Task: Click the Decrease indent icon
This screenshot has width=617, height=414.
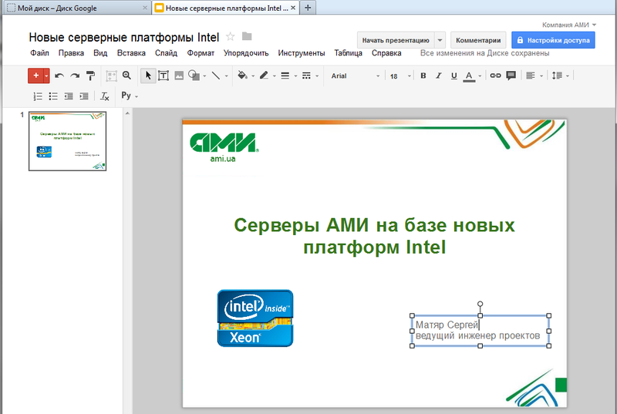Action: tap(69, 96)
